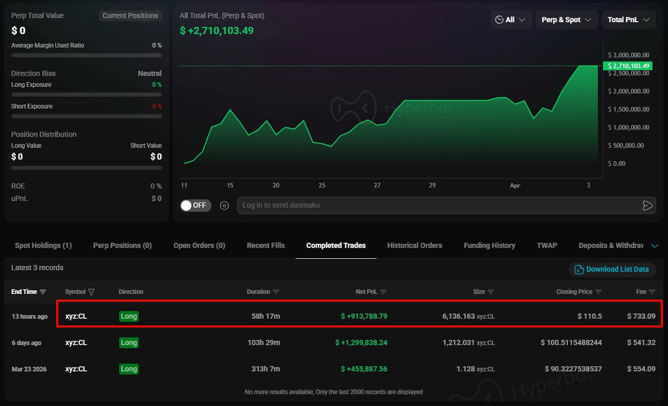Viewport: 668px width, 406px height.
Task: Click Download List Data button
Action: pyautogui.click(x=612, y=269)
